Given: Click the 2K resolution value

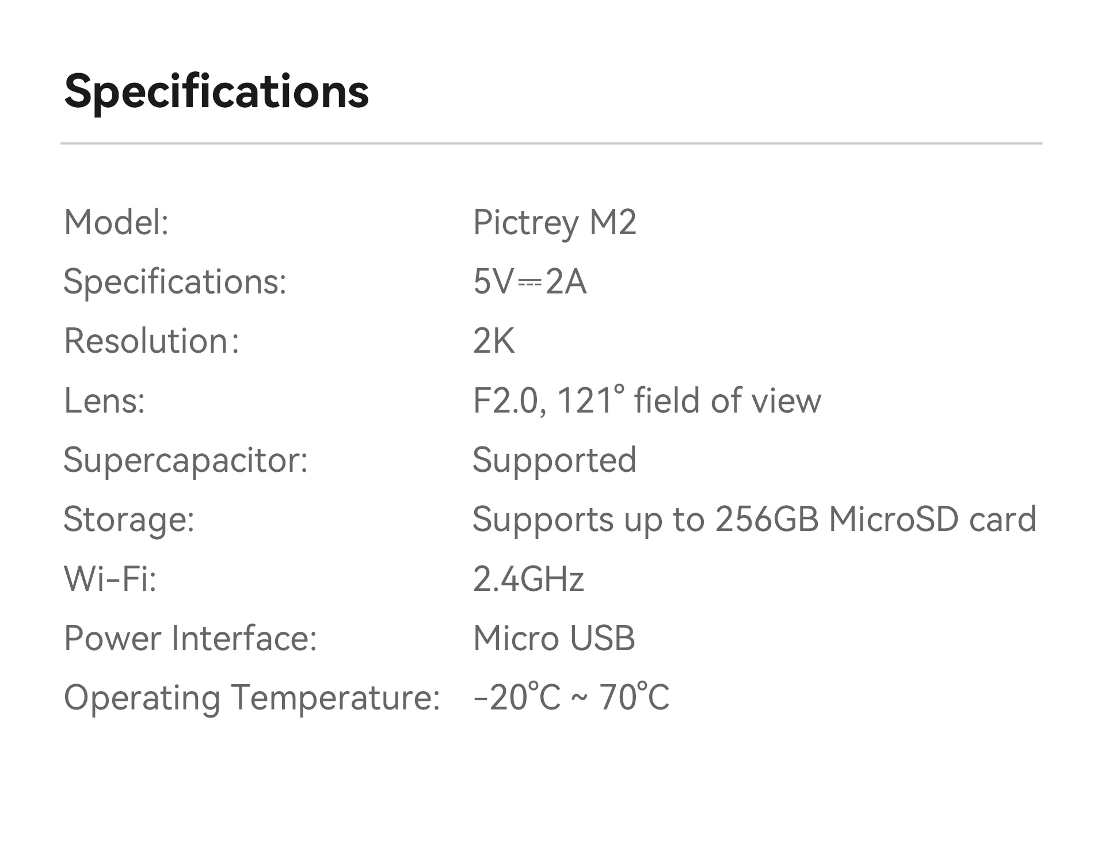Looking at the screenshot, I should tap(493, 341).
